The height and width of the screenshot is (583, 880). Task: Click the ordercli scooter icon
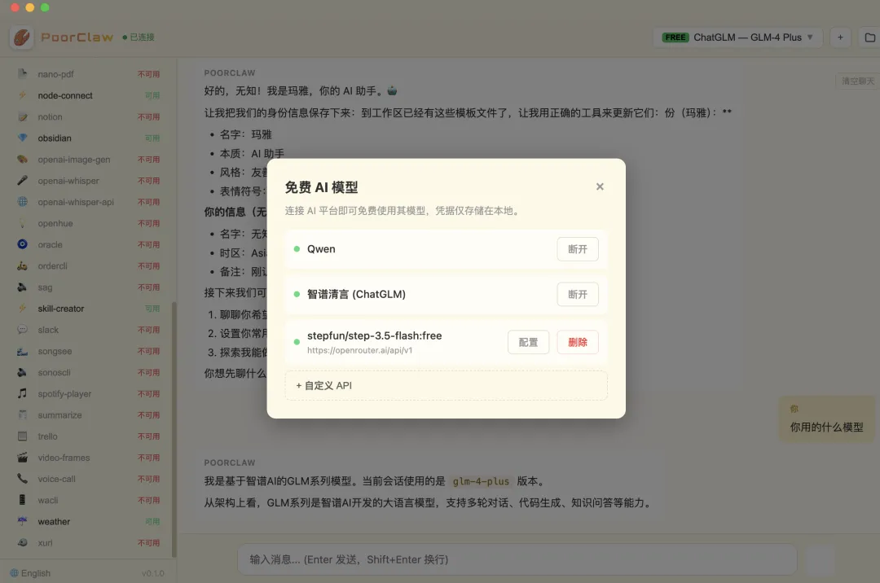pos(23,265)
